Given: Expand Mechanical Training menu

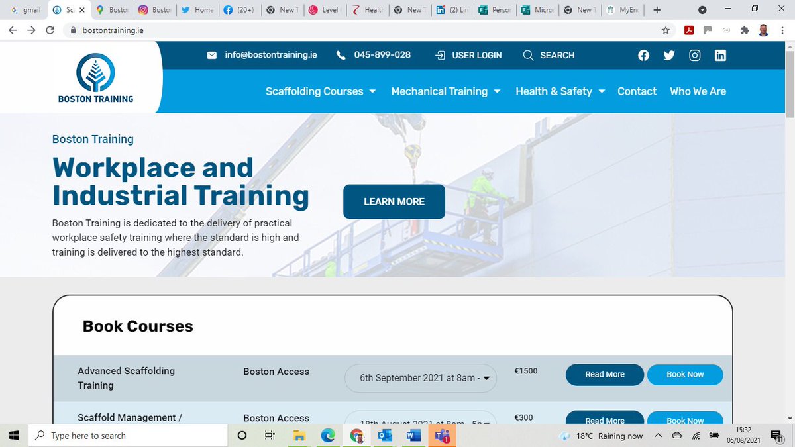Looking at the screenshot, I should (446, 91).
